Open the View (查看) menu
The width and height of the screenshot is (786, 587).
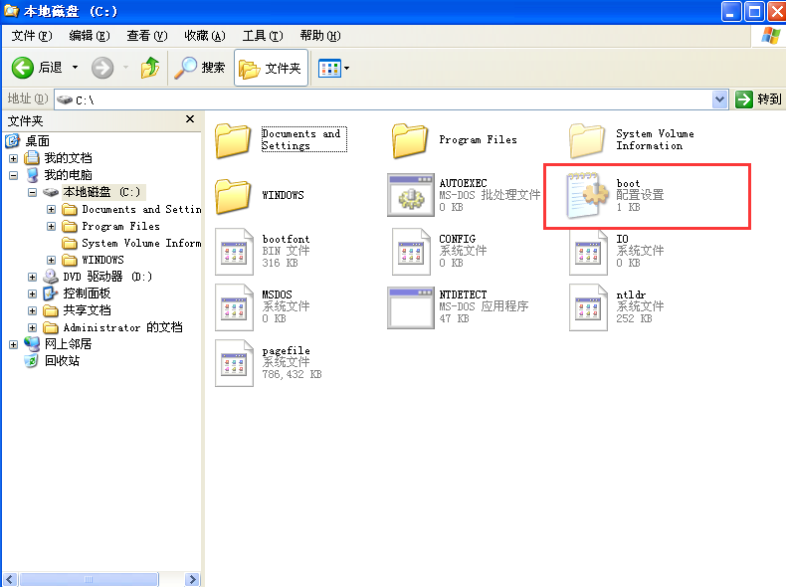(147, 36)
